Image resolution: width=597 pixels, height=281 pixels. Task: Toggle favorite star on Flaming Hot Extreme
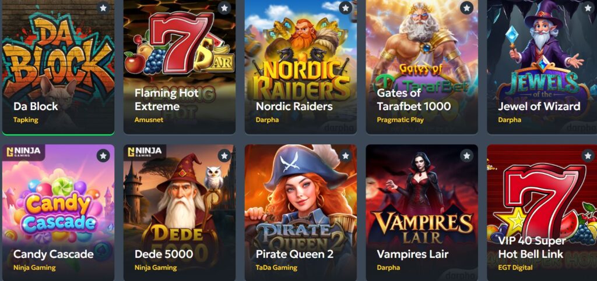tap(224, 8)
